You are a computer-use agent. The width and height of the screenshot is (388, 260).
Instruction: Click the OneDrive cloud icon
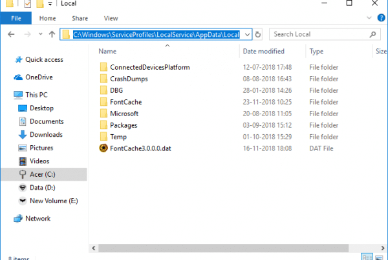tap(18, 77)
